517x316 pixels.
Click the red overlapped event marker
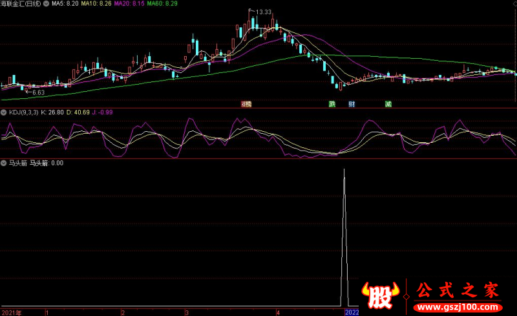246,104
